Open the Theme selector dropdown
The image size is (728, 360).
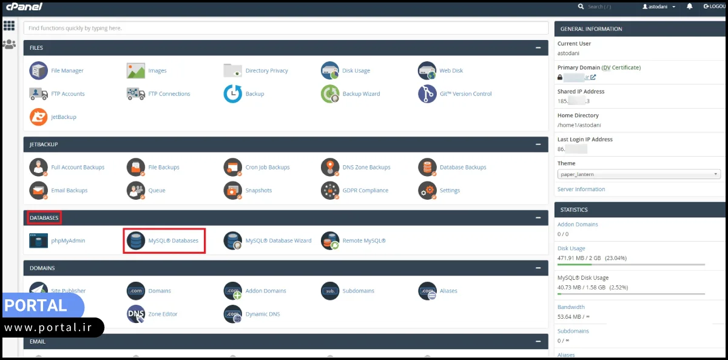coord(638,174)
